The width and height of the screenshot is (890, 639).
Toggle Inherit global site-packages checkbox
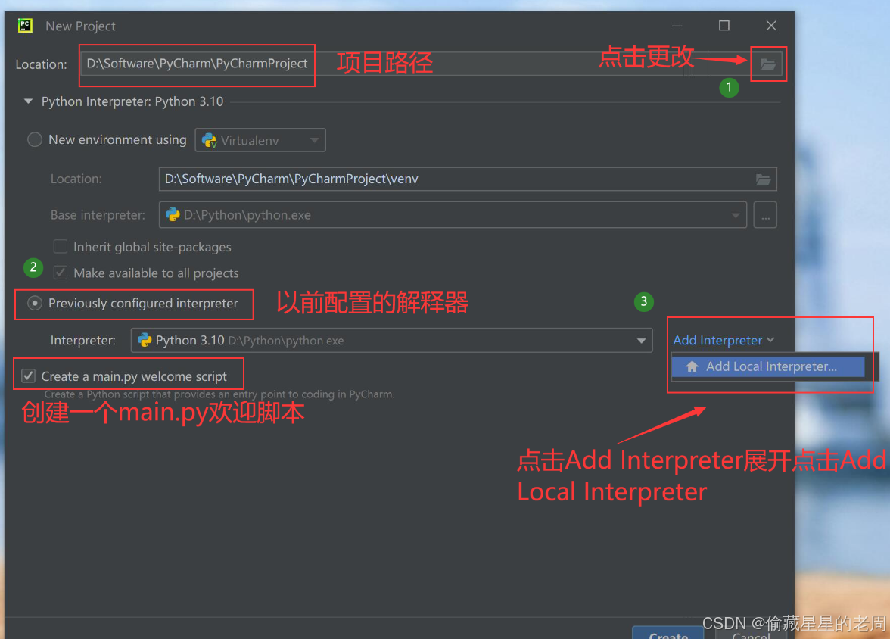(61, 247)
